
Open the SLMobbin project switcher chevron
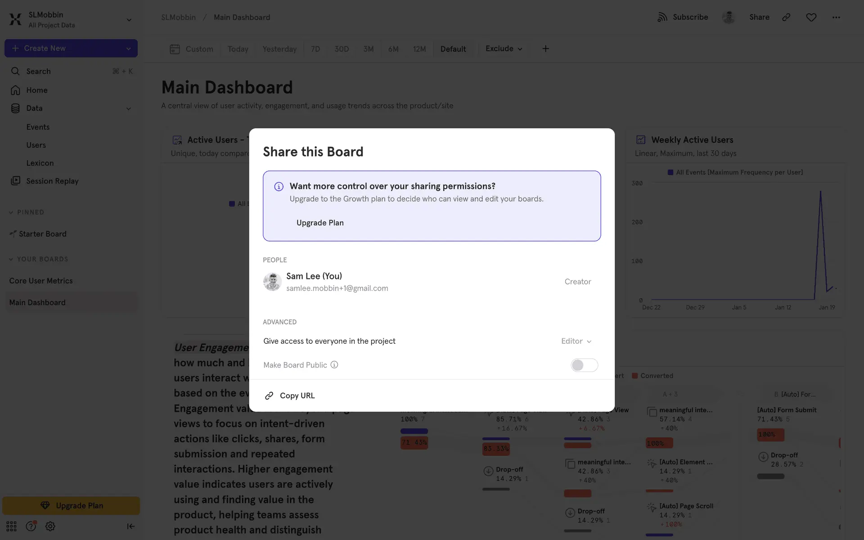[x=129, y=20]
